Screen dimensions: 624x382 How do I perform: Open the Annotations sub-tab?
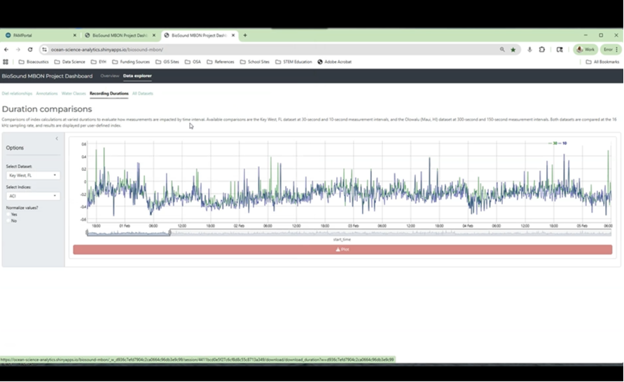[47, 93]
